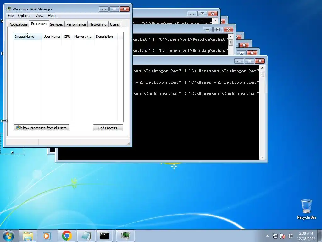This screenshot has width=322, height=242.
Task: Switch to the Users tab
Action: coord(114,24)
